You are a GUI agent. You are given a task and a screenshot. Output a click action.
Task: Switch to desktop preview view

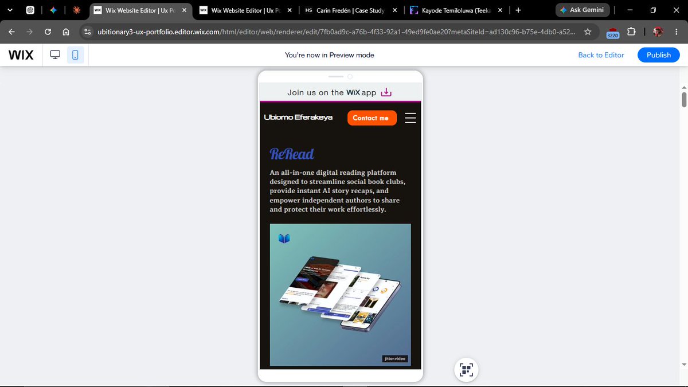pos(56,55)
